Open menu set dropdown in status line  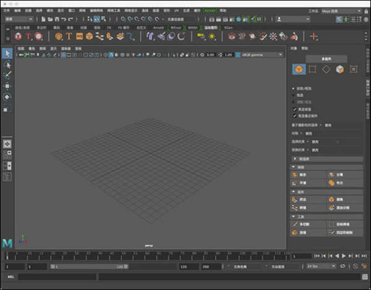[19, 19]
